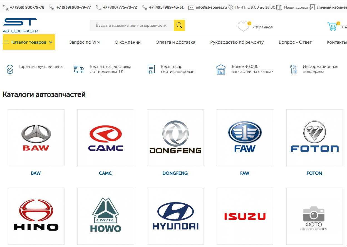Open the FOTON logo tile
Image resolution: width=347 pixels, height=247 pixels.
pyautogui.click(x=314, y=138)
